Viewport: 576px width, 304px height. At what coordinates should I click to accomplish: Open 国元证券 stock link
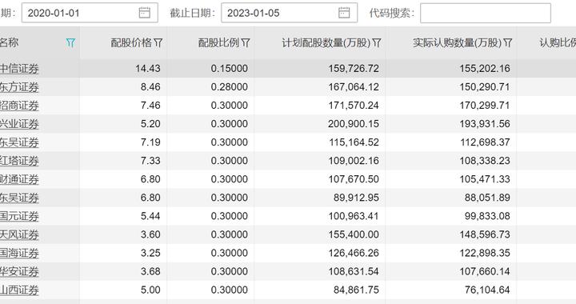(19, 216)
